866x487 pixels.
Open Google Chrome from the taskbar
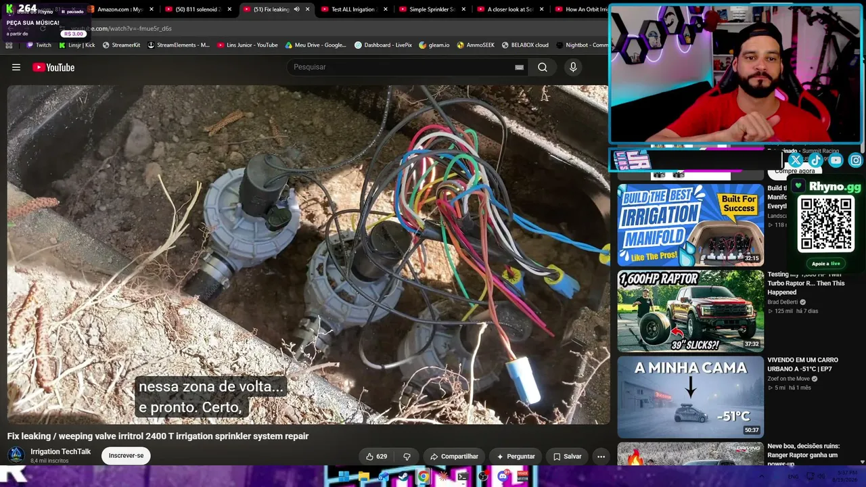(x=423, y=477)
